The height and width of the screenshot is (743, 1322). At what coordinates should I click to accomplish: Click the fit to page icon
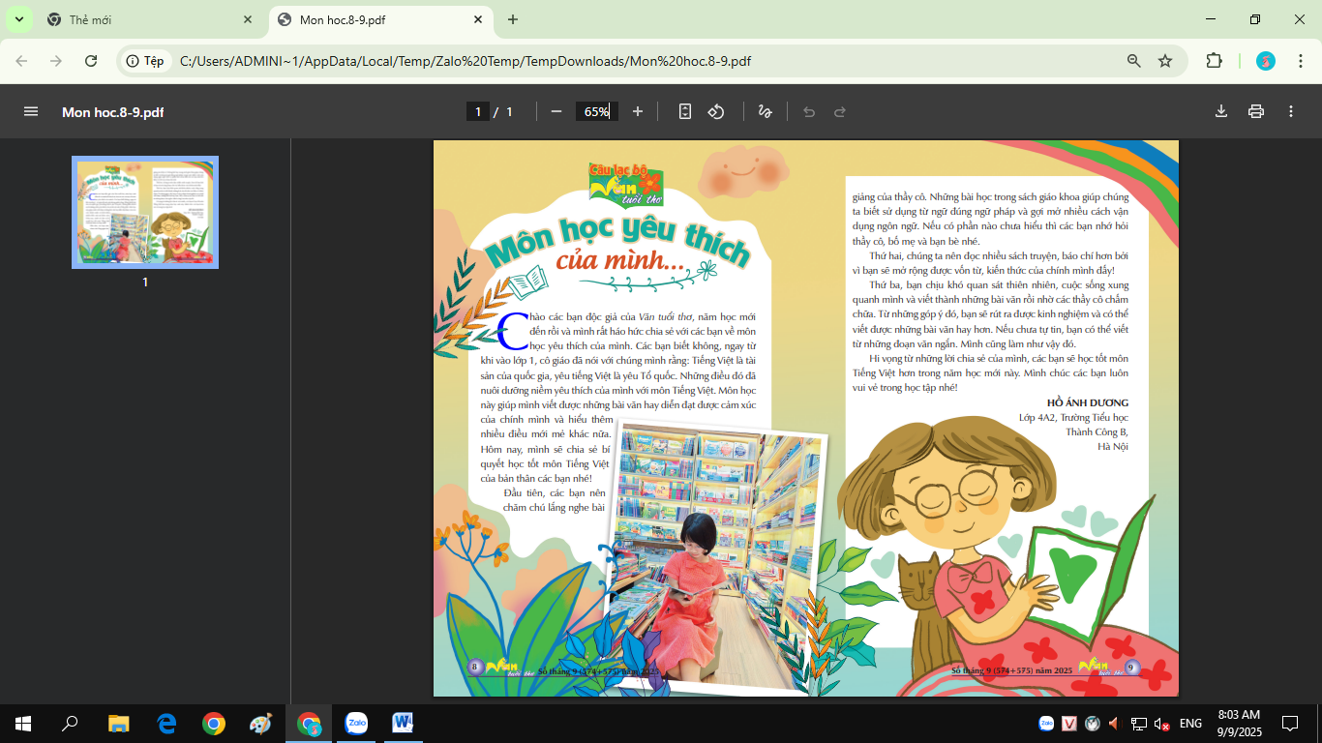click(x=685, y=111)
